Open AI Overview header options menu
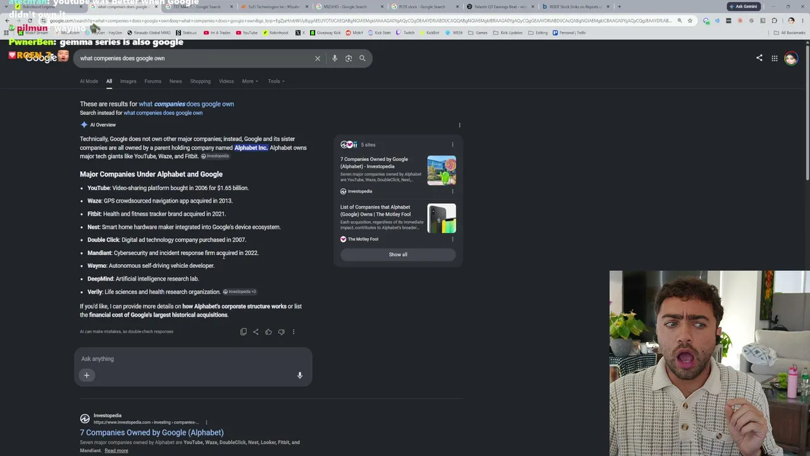810x456 pixels. point(459,125)
